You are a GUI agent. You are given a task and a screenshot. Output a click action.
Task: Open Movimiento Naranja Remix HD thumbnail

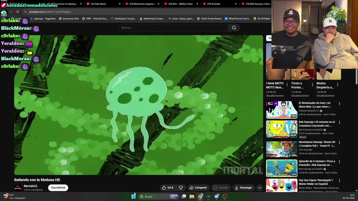coord(282,149)
